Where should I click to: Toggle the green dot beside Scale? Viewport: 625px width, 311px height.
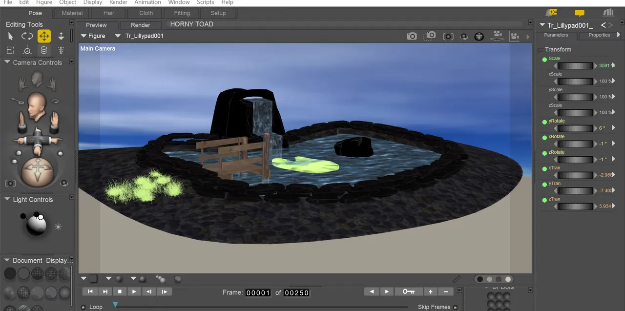point(545,60)
